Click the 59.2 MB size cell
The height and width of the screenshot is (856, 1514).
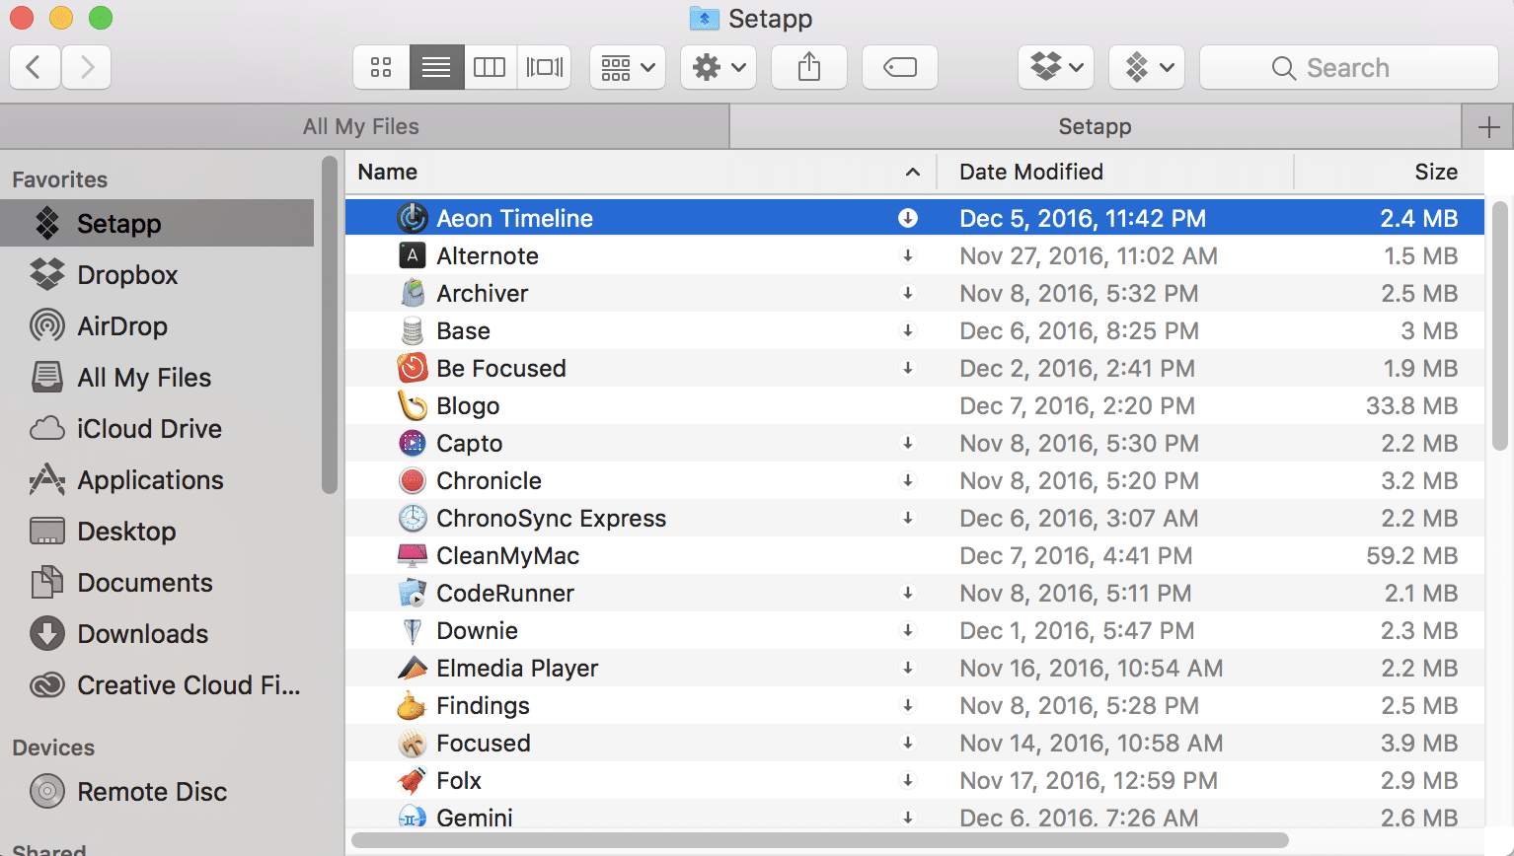(1412, 555)
